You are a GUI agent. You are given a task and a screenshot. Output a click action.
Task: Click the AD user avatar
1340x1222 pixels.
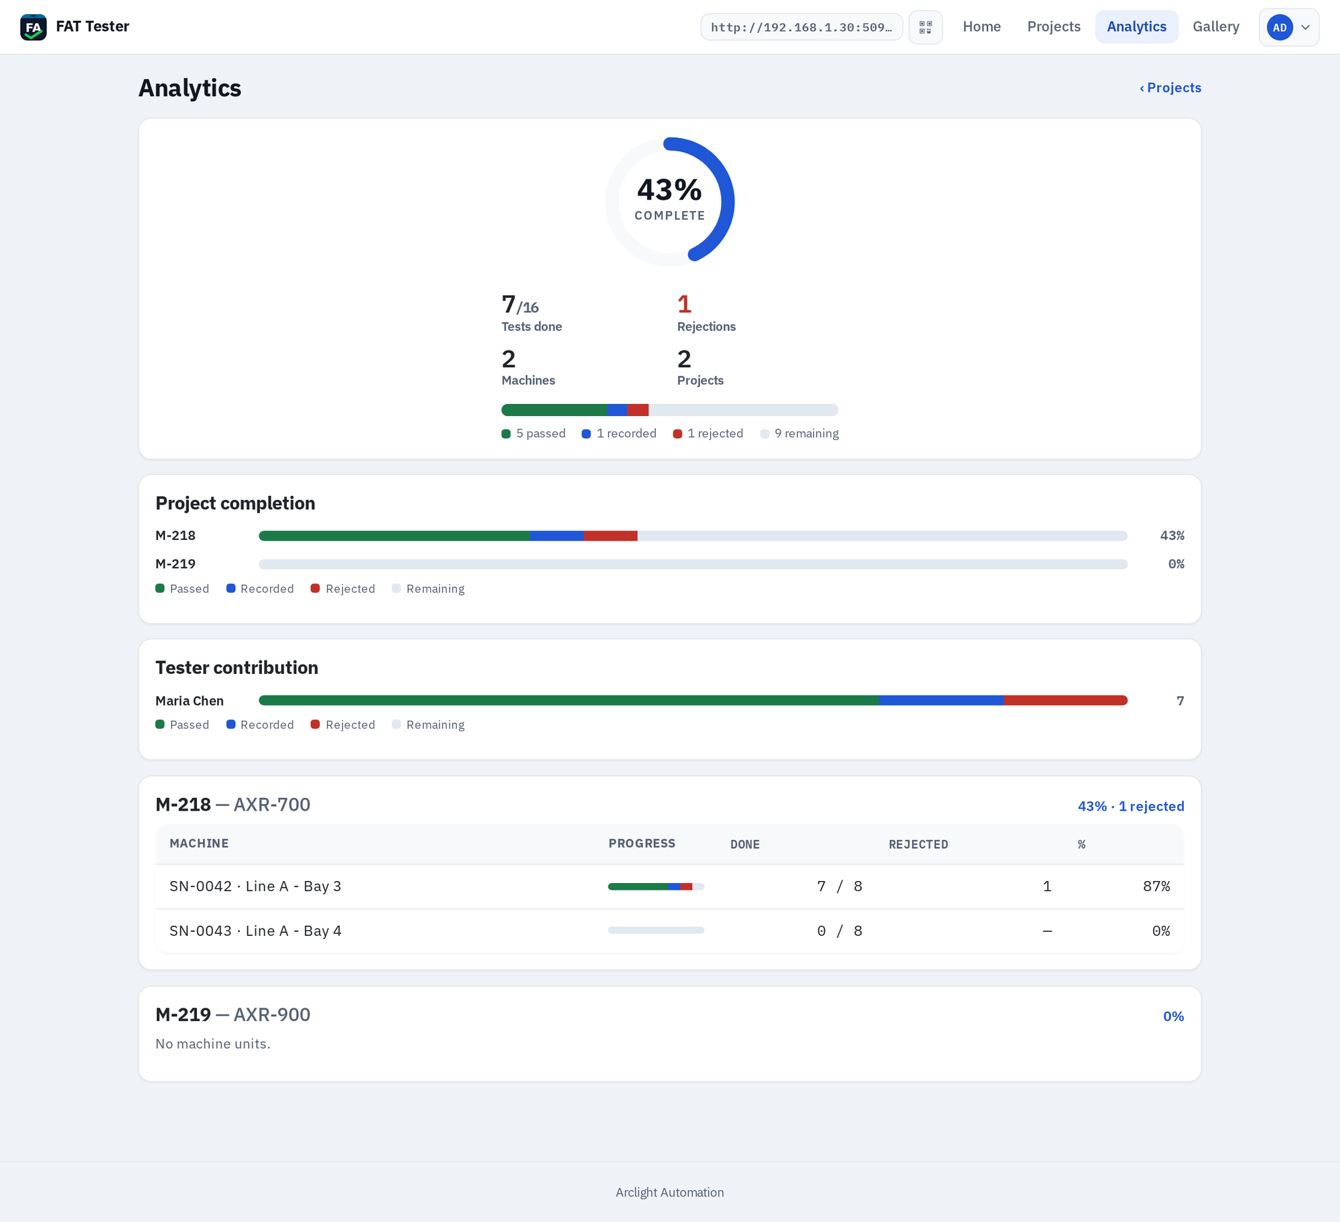click(1279, 27)
